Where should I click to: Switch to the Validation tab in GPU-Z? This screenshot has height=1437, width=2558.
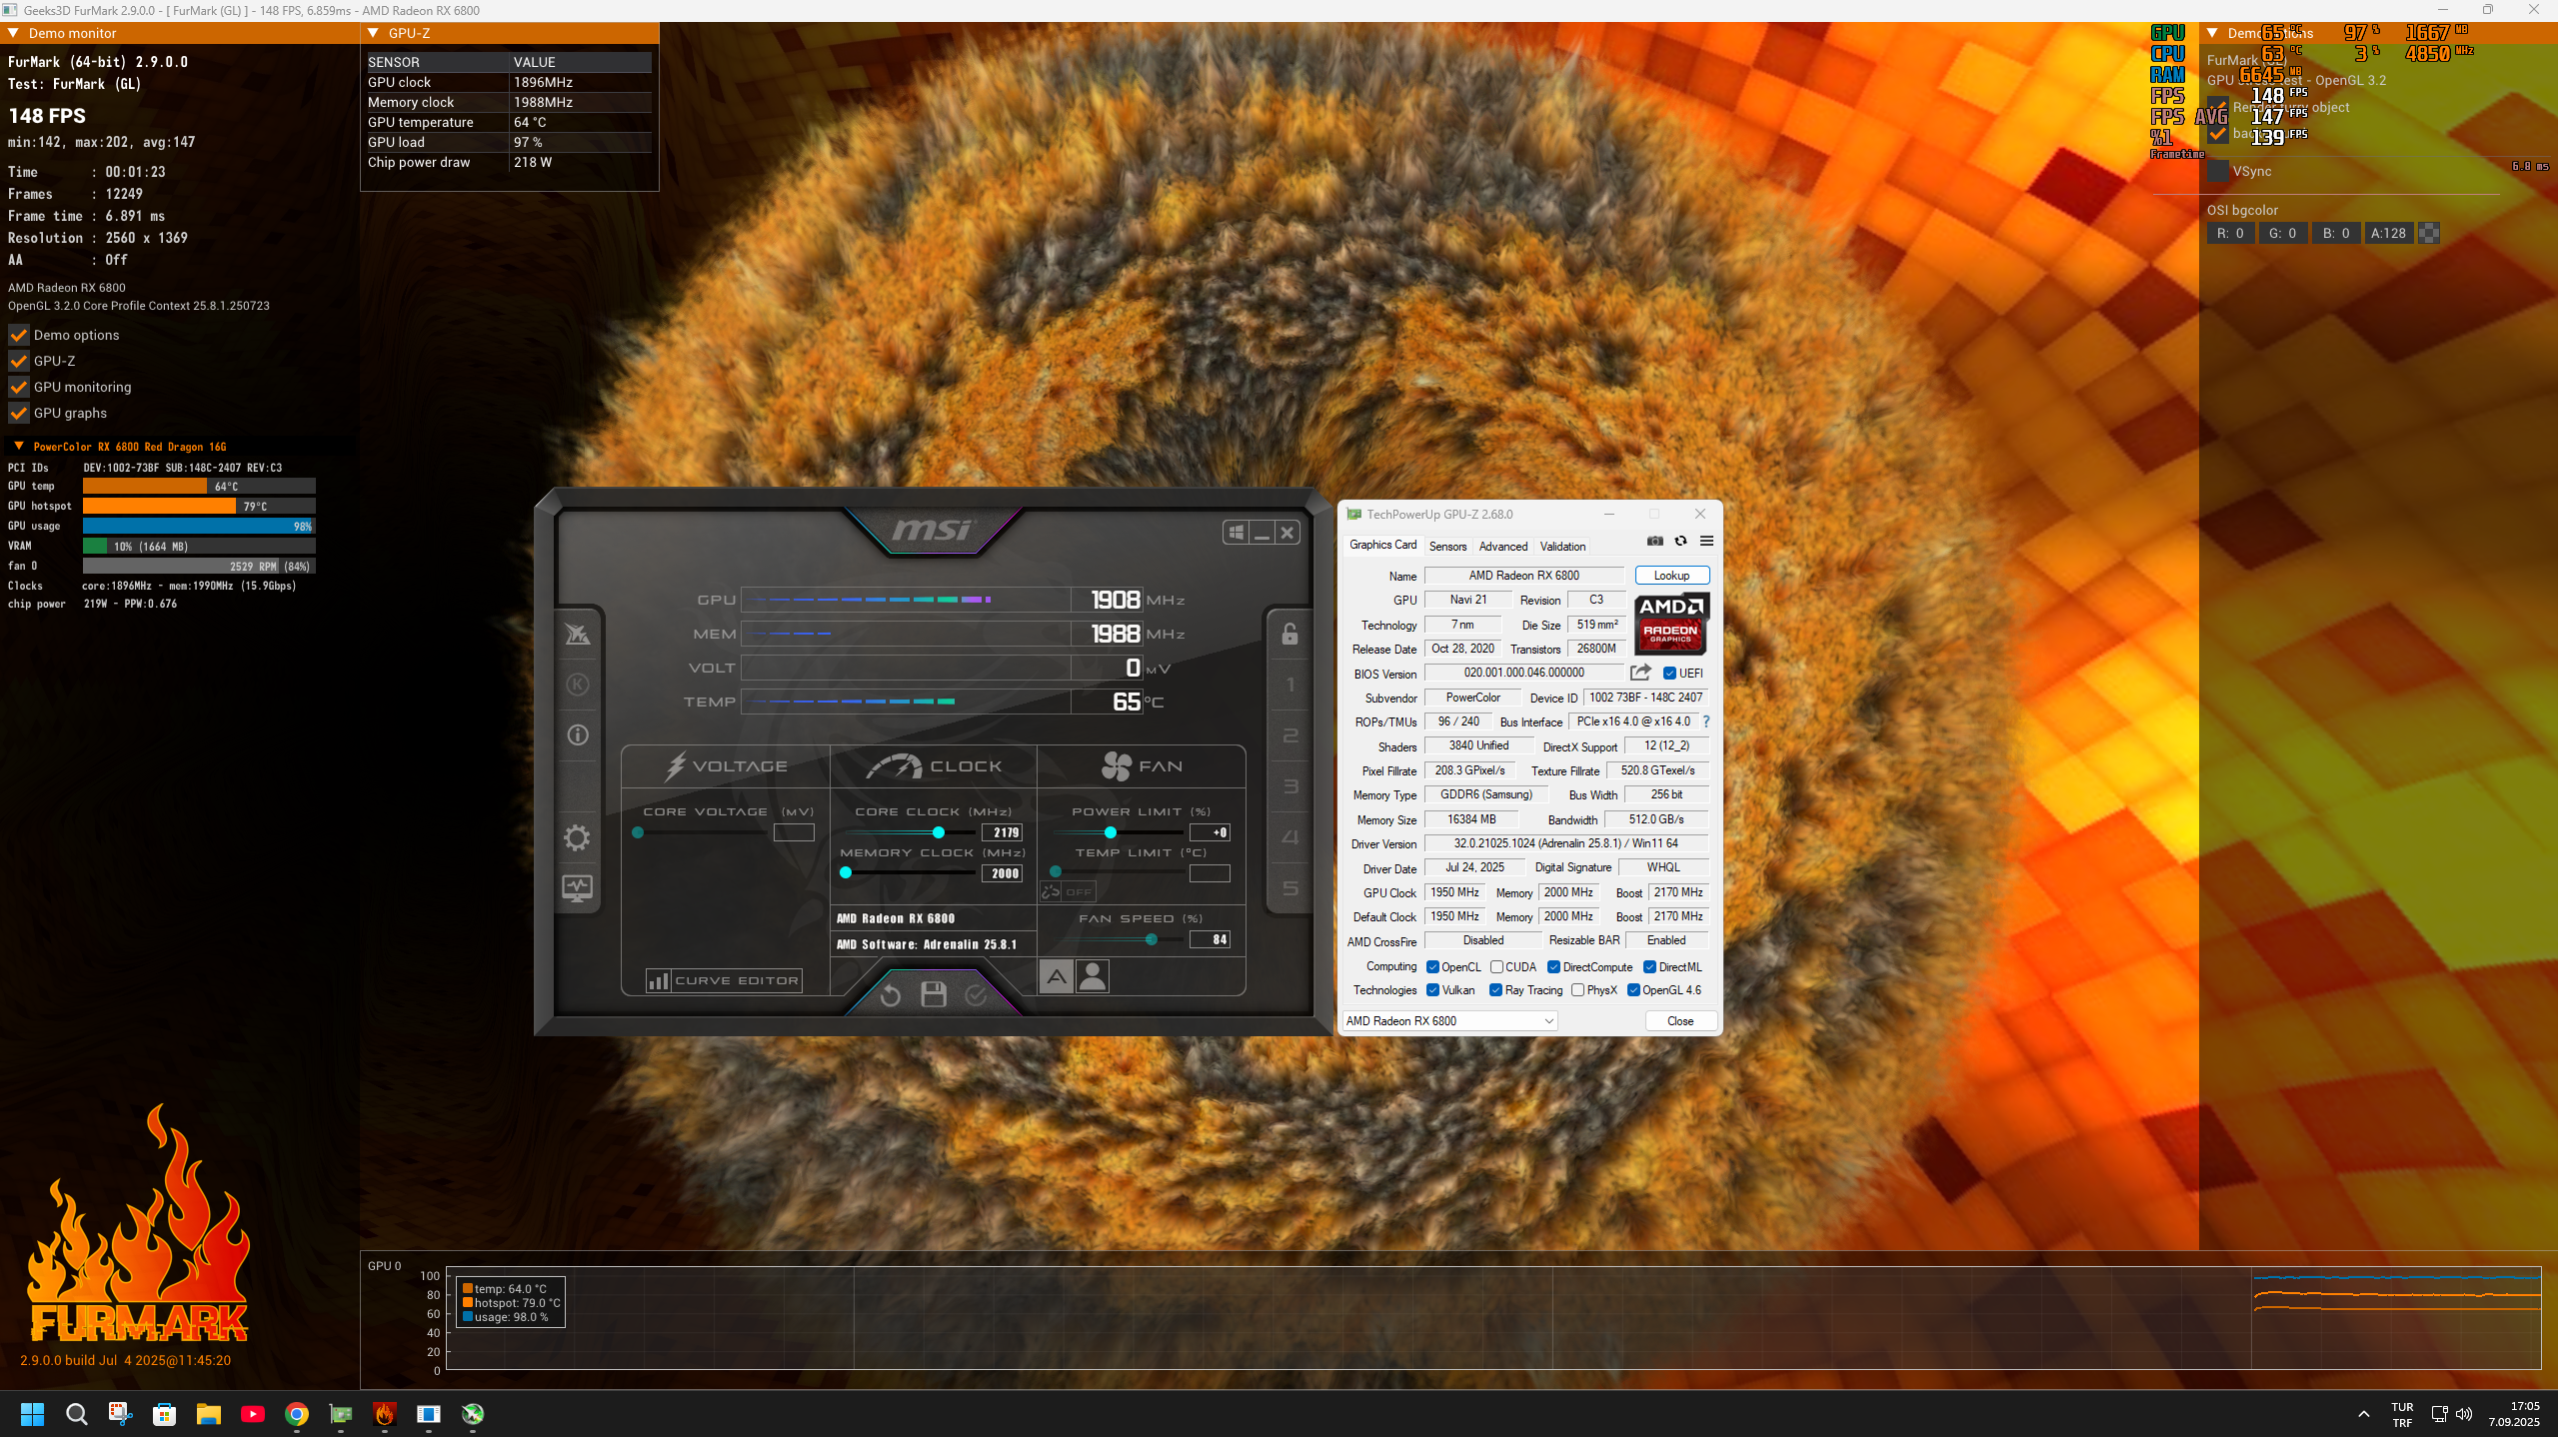pyautogui.click(x=1562, y=546)
